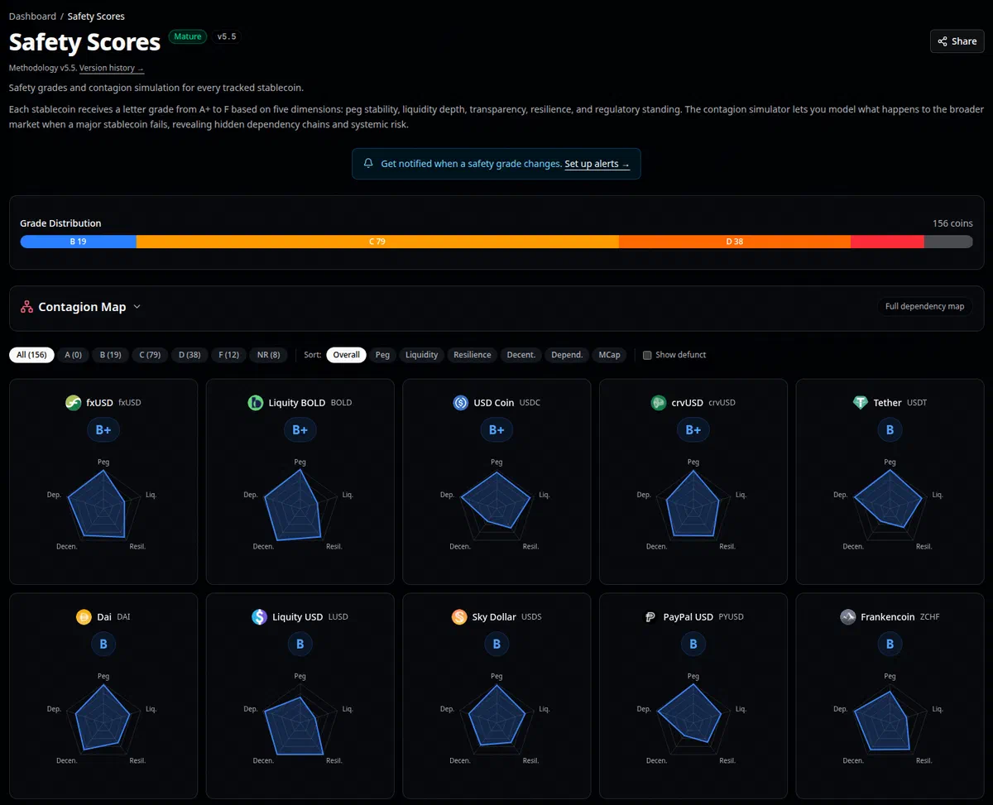Click the share icon in Share button
This screenshot has width=993, height=805.
pyautogui.click(x=943, y=41)
